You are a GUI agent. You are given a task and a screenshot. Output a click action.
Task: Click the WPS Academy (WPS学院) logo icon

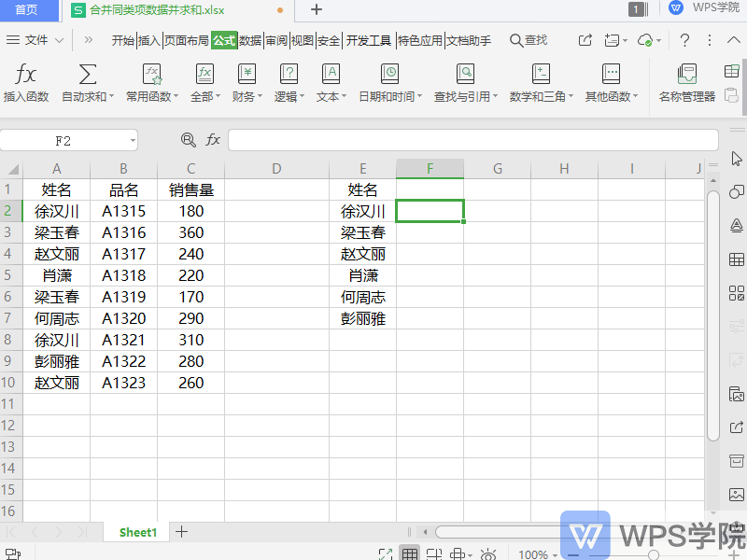pos(675,8)
